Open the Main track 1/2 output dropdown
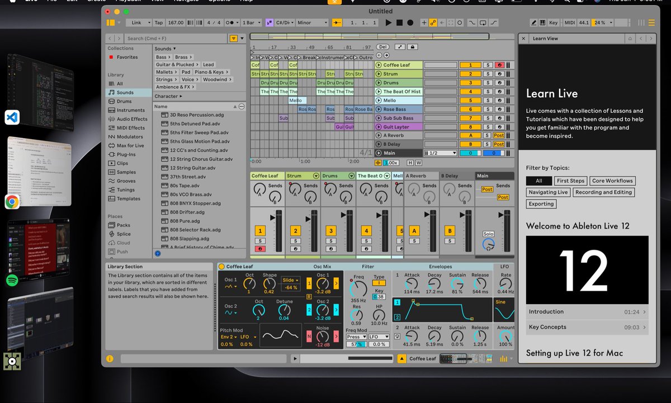 [x=441, y=153]
